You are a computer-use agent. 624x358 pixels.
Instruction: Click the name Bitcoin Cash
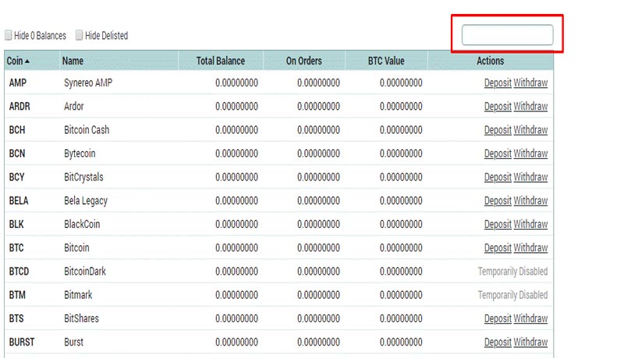(x=87, y=130)
